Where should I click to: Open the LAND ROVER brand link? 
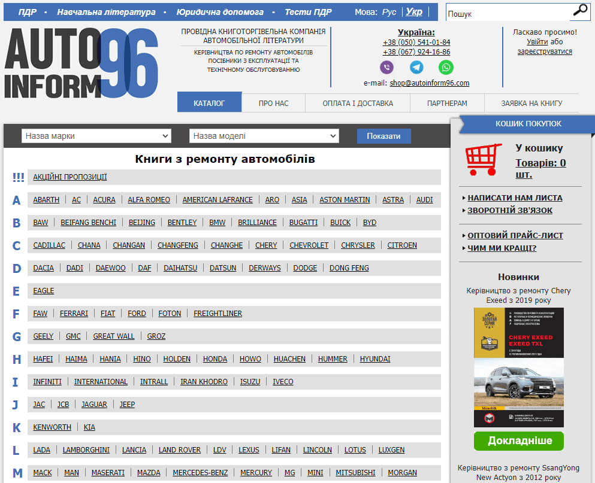180,450
